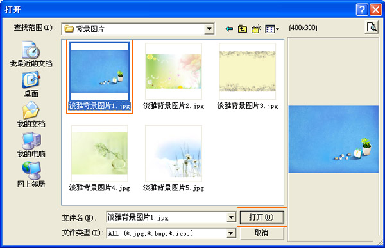The height and width of the screenshot is (248, 385).
Task: Click the help question mark button
Action: coord(362,10)
